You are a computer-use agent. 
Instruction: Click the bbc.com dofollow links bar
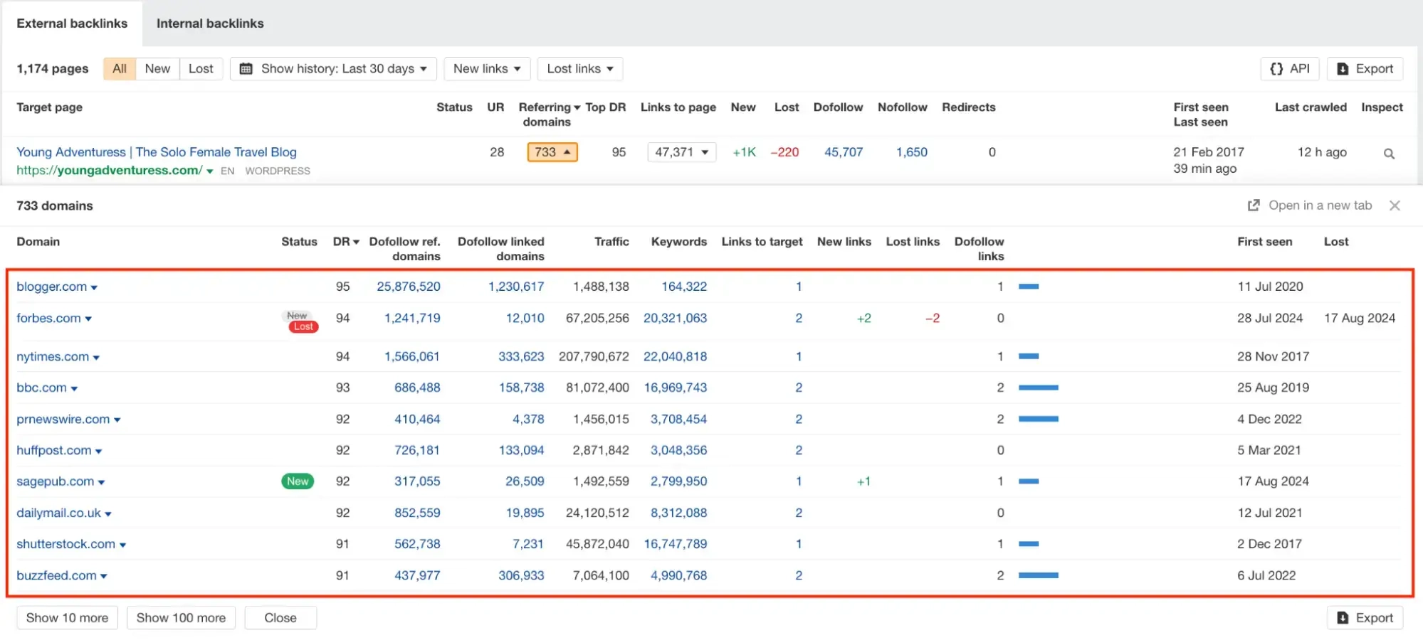point(1038,388)
